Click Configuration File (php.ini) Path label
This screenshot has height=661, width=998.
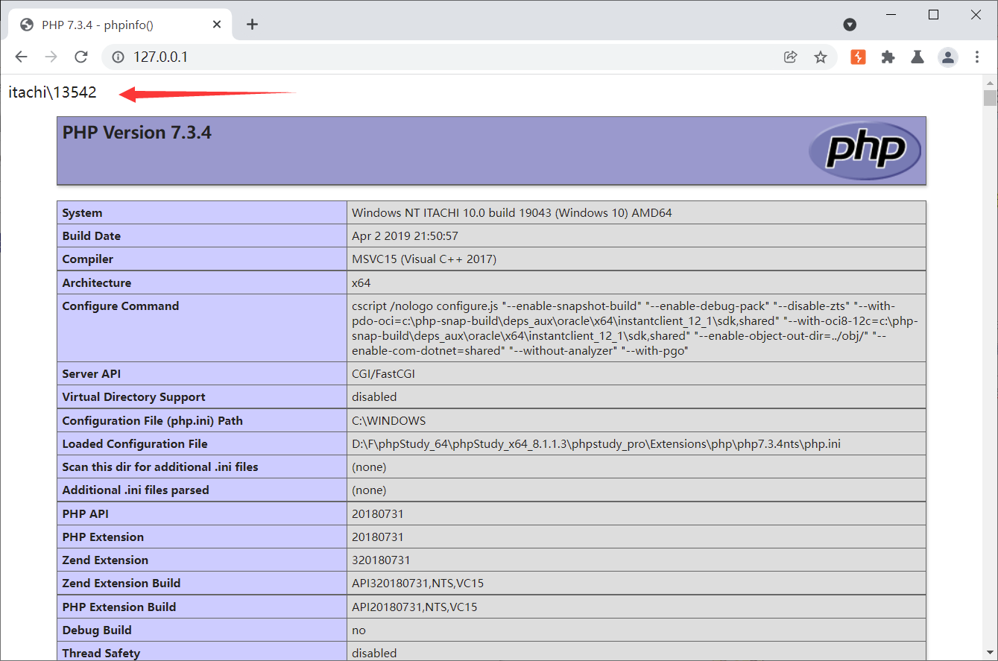(152, 421)
